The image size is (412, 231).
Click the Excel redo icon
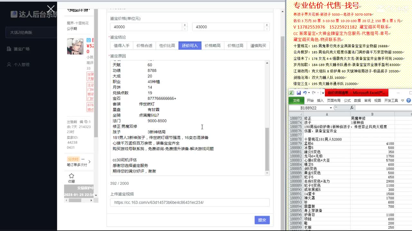(x=314, y=93)
